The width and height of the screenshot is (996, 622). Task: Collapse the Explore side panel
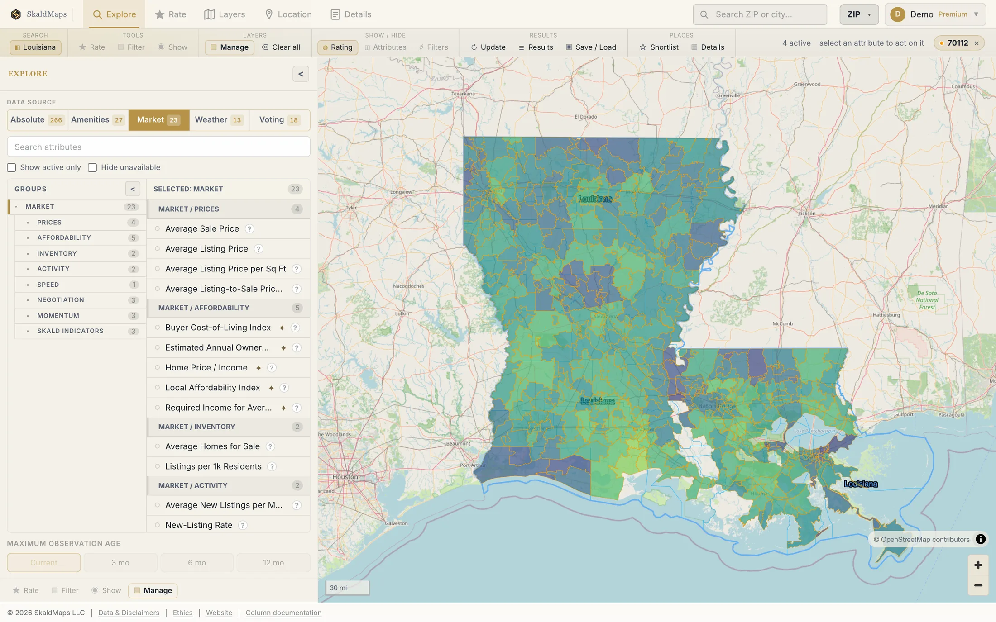(301, 74)
